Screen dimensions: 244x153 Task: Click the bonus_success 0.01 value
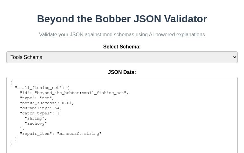(x=67, y=103)
